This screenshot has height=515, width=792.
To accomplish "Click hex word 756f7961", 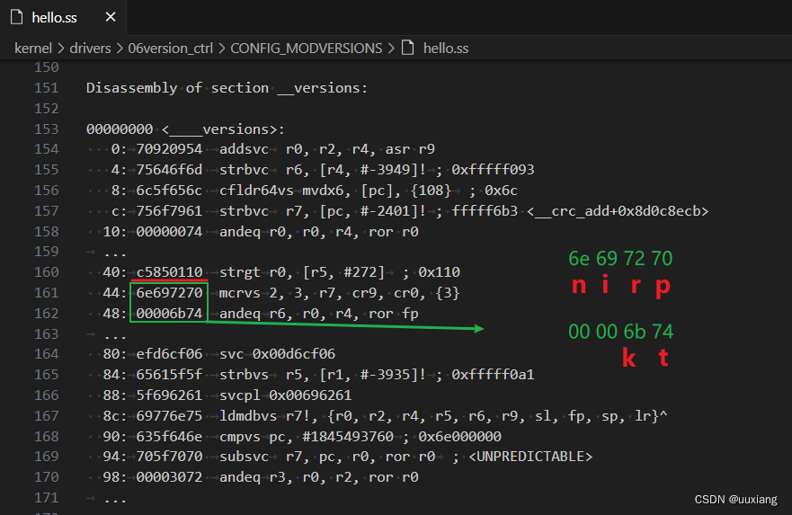I will click(x=169, y=211).
